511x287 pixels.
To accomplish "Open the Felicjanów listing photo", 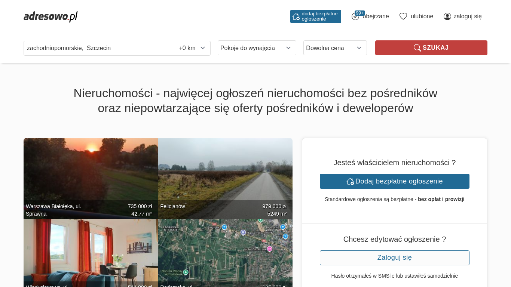I will (x=225, y=172).
